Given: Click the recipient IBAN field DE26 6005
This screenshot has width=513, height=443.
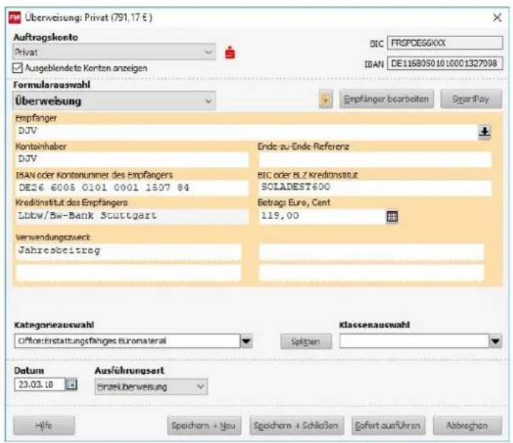Looking at the screenshot, I should pos(132,188).
